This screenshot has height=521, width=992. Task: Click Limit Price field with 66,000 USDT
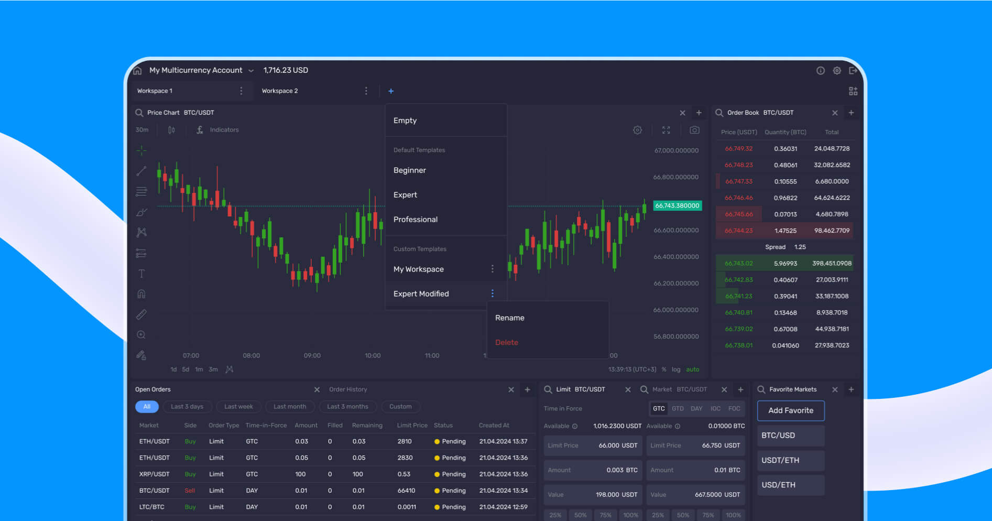click(x=592, y=446)
